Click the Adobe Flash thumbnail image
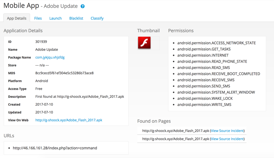 pyautogui.click(x=144, y=42)
